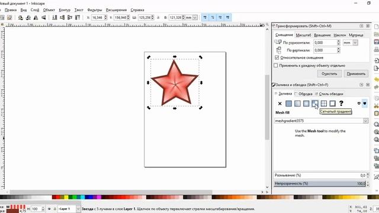Expand the meshgradient3575 dropdown

(366, 121)
